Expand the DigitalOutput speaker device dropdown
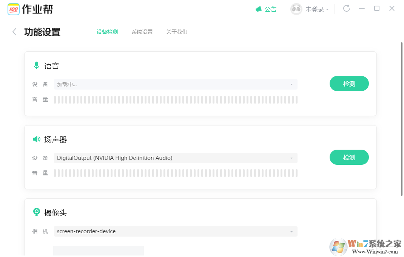Viewport: 404px width, 257px height. (176, 158)
